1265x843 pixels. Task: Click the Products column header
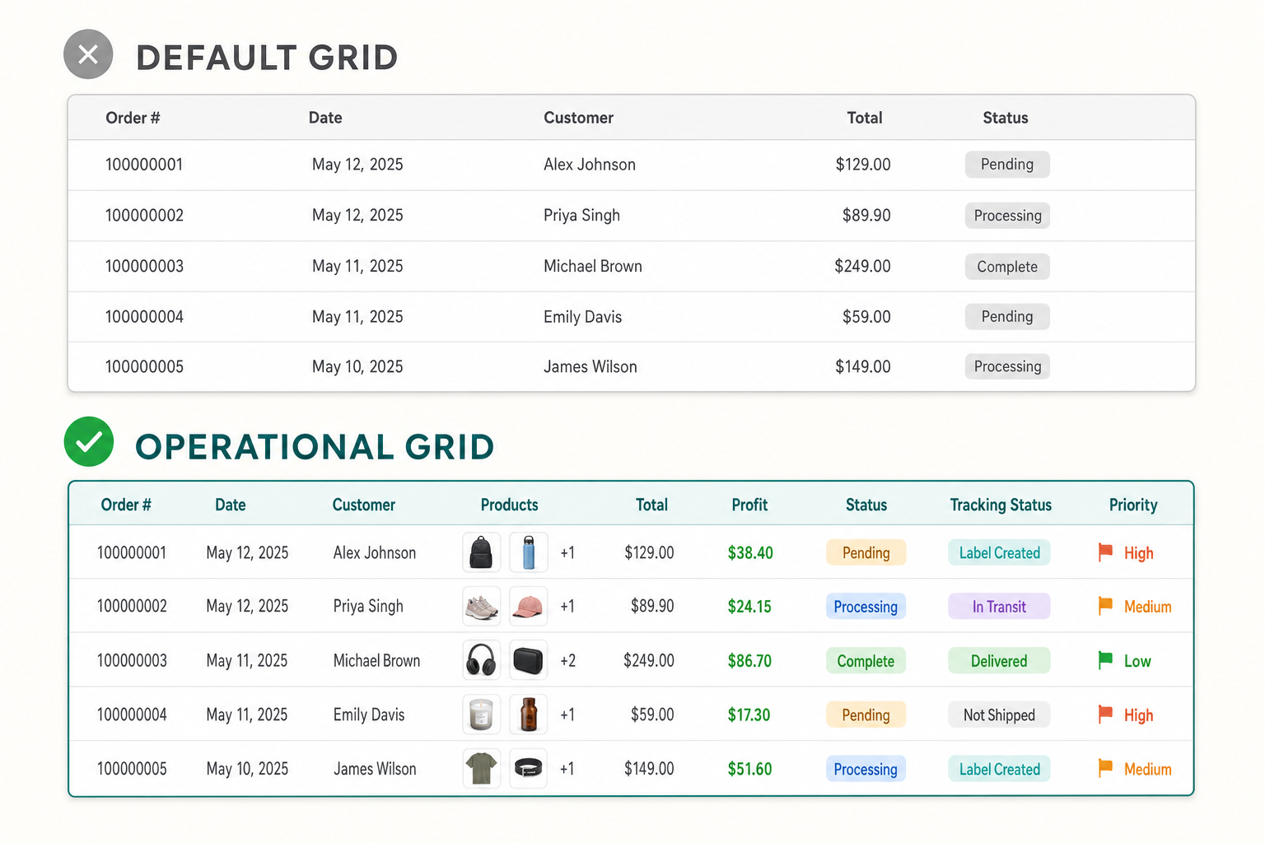509,505
